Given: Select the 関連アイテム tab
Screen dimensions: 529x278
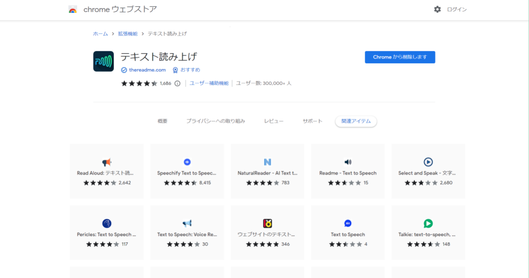Looking at the screenshot, I should [x=356, y=121].
